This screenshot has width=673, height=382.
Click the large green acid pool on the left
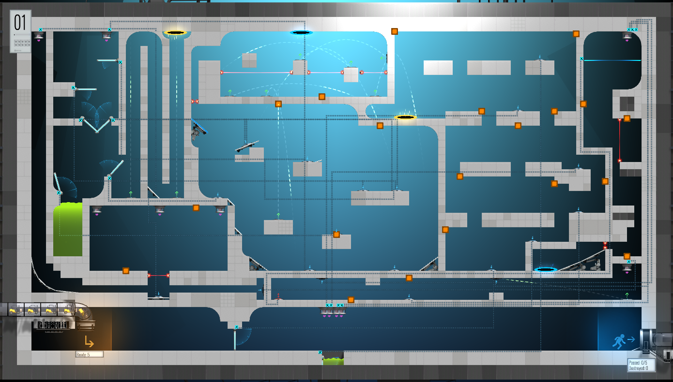pos(68,230)
